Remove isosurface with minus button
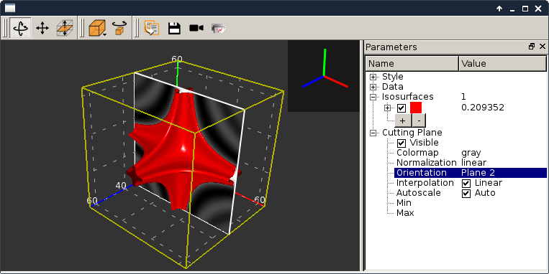 (x=419, y=121)
